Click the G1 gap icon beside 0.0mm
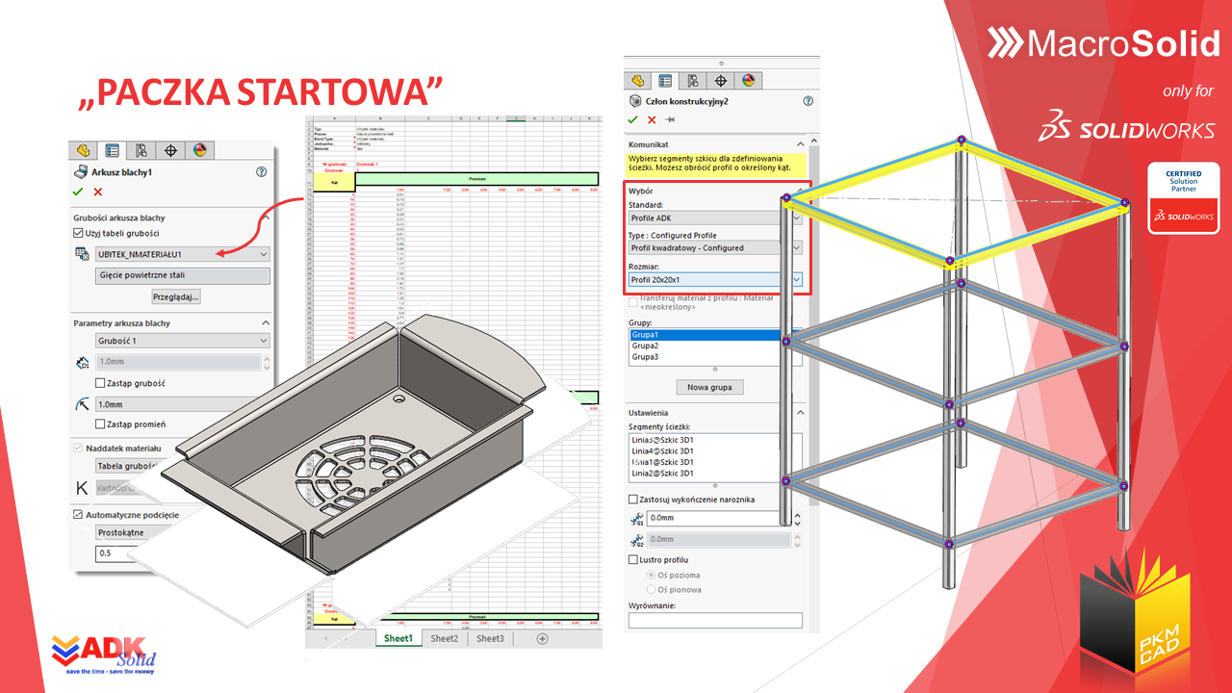Screen dimensions: 1232x693 [x=636, y=519]
